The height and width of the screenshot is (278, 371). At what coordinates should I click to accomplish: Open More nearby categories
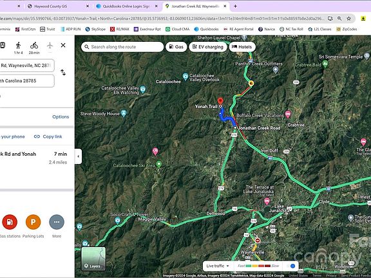[x=57, y=222]
